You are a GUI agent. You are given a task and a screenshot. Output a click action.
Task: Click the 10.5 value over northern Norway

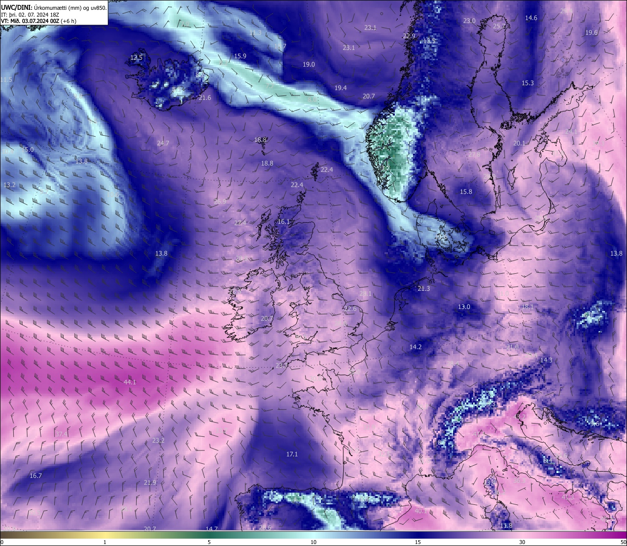[x=429, y=41]
